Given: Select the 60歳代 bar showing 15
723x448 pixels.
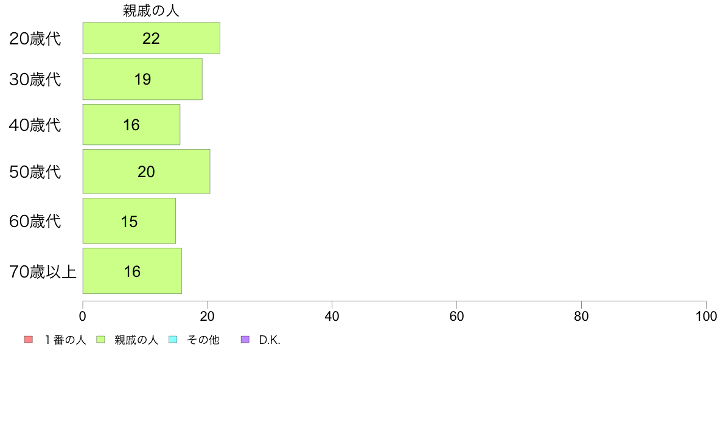Looking at the screenshot, I should (129, 221).
